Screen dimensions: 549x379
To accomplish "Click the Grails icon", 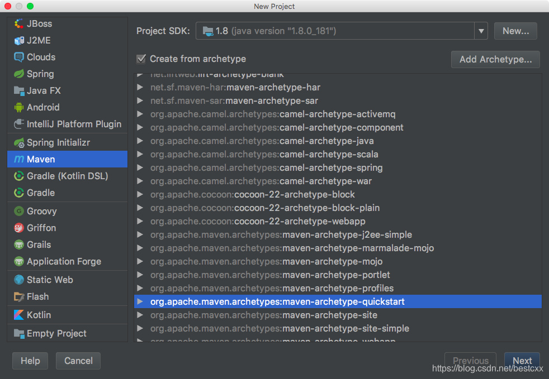I will point(19,244).
